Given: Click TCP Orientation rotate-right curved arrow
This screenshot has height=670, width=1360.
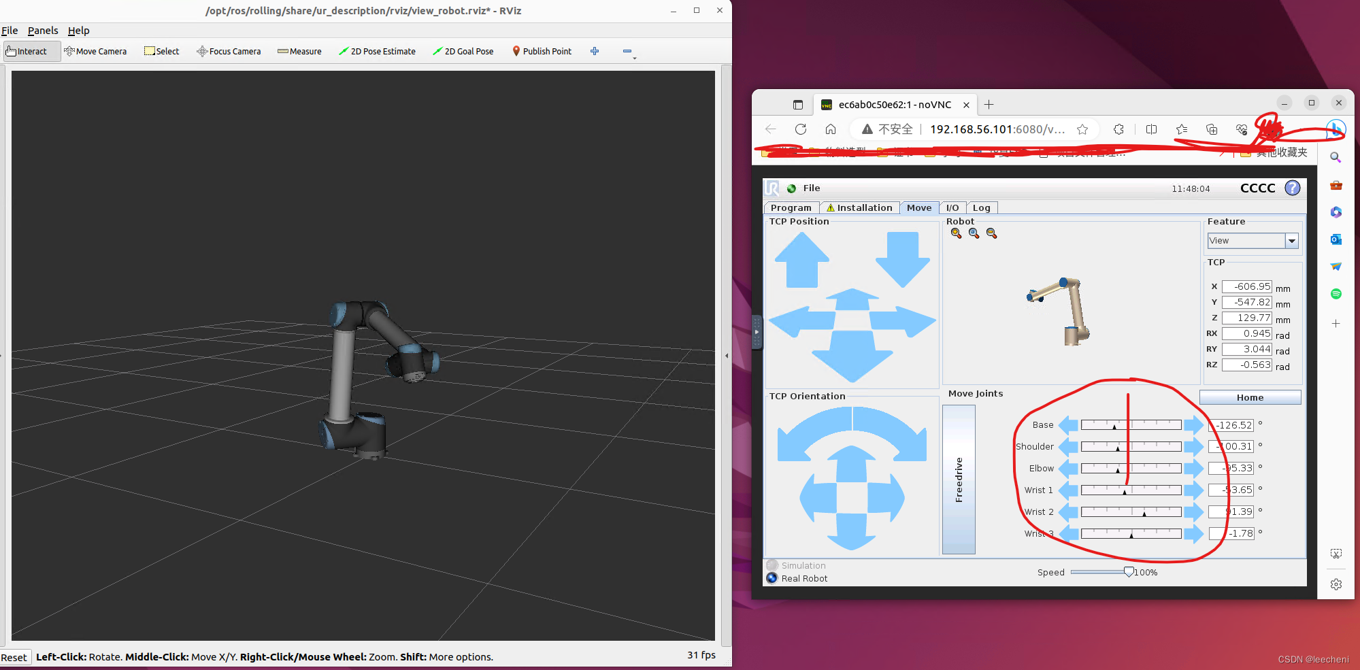Looking at the screenshot, I should 890,433.
